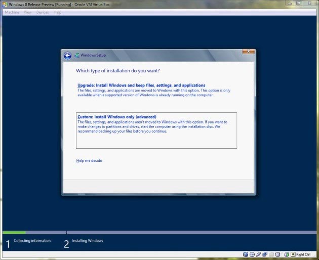Close the Windows Setup dialog
The width and height of the screenshot is (319, 260).
[x=248, y=52]
